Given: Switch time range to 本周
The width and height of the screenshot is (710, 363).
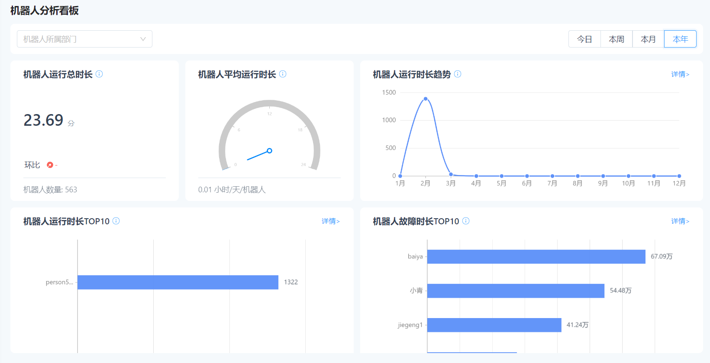Looking at the screenshot, I should (x=616, y=39).
